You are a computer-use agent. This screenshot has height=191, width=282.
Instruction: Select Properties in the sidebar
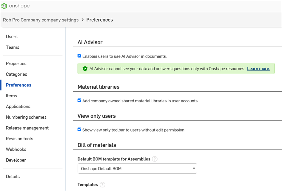pyautogui.click(x=16, y=64)
